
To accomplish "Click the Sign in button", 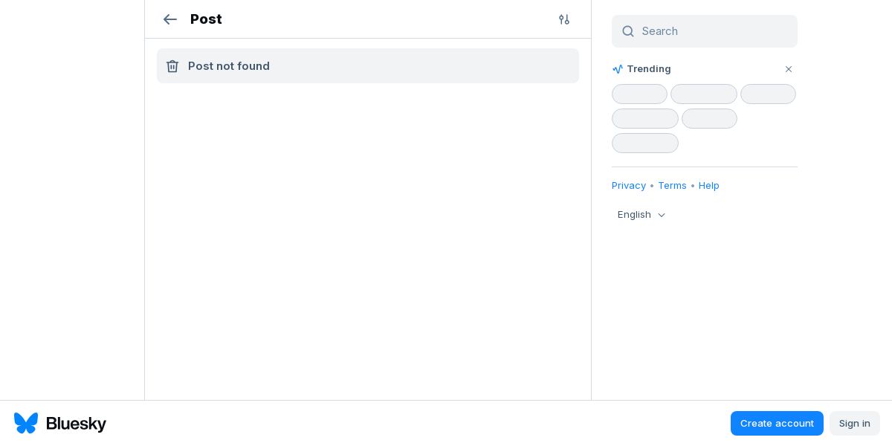I will [855, 423].
